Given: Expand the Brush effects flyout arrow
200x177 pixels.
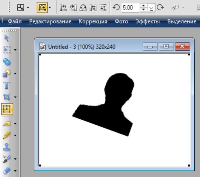Looking at the screenshot, I should click(15, 159).
